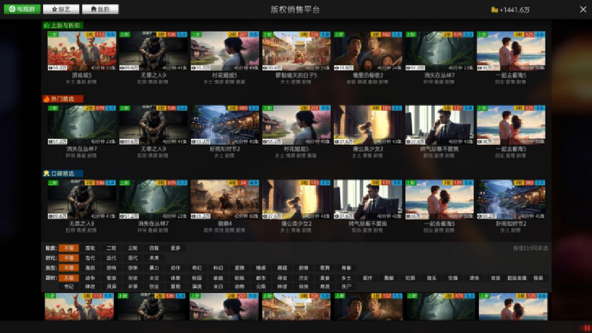Click the red pause icon in the bottom-right corner
Screen dimensions: 592x333
[x=587, y=328]
